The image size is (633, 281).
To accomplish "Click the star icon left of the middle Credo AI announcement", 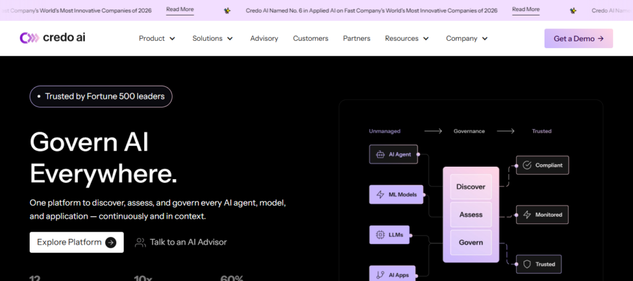I will pyautogui.click(x=227, y=11).
